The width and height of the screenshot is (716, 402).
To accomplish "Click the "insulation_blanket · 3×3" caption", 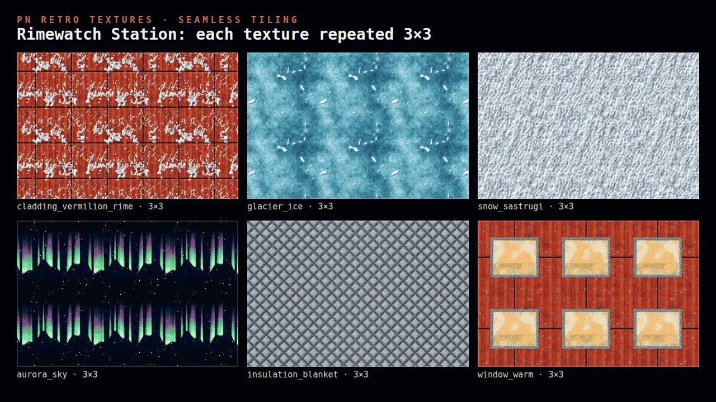I will tap(308, 375).
